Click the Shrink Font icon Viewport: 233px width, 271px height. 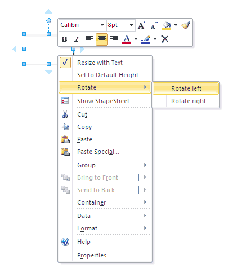pyautogui.click(x=154, y=25)
